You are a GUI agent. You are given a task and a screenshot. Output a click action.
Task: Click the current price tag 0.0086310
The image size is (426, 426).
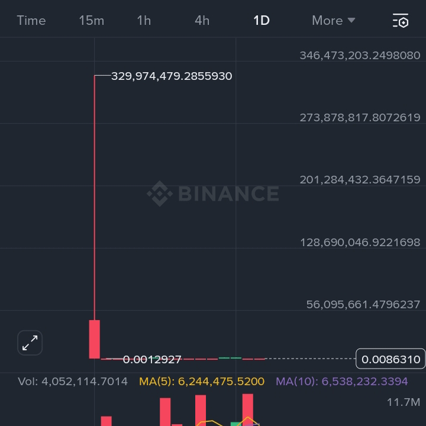(x=390, y=359)
